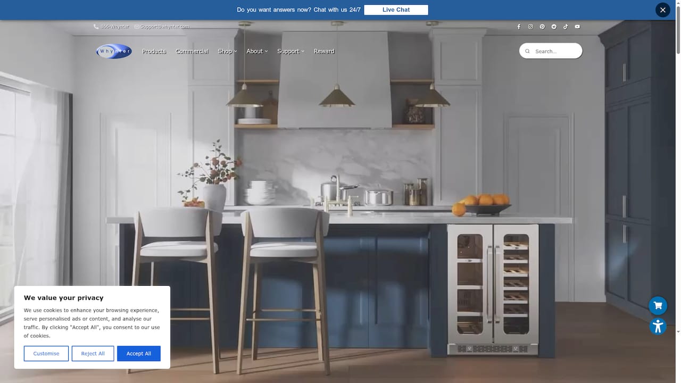Open the Facebook social icon
The image size is (681, 383).
[x=519, y=27]
